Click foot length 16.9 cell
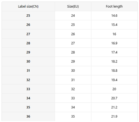This screenshot has width=139, height=122. tap(114, 43)
